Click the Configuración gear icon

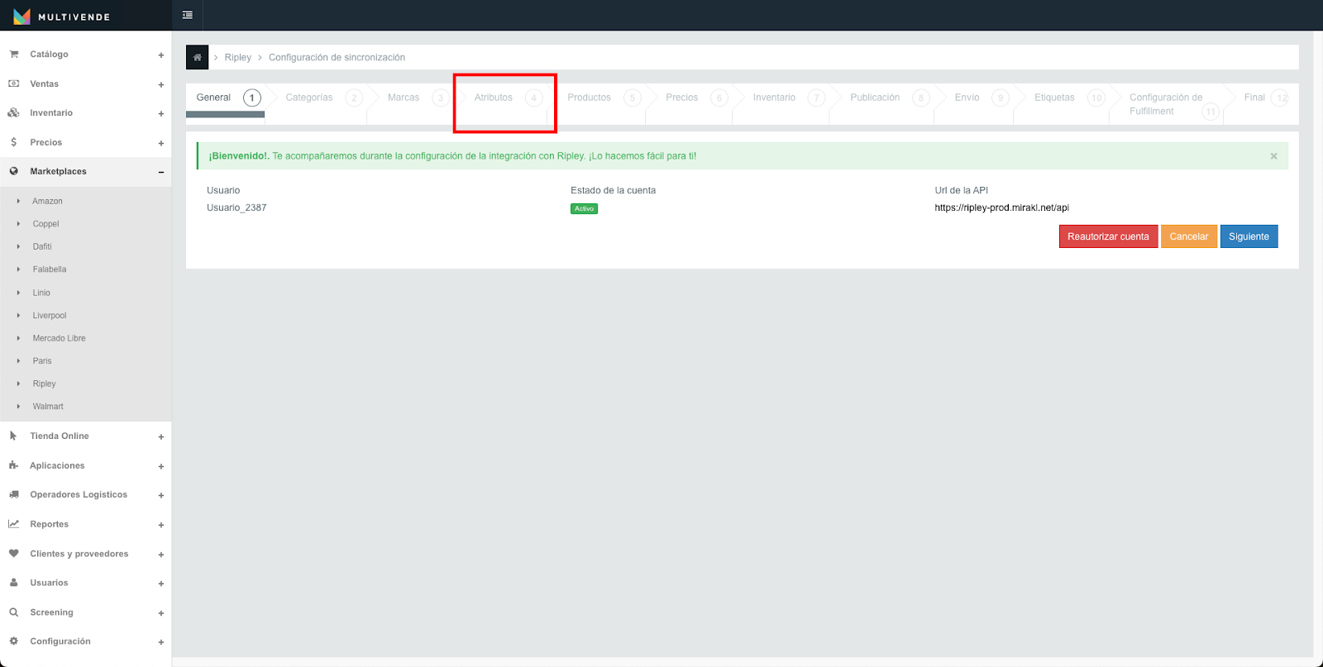[x=13, y=641]
